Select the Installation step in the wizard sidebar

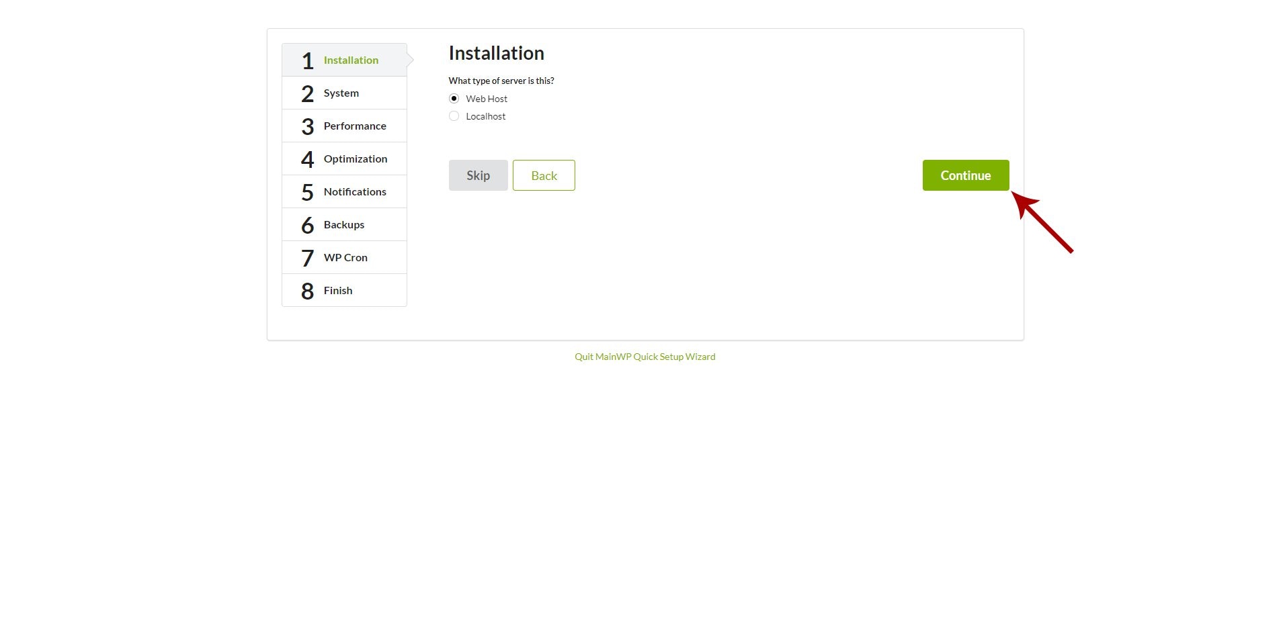coord(351,60)
